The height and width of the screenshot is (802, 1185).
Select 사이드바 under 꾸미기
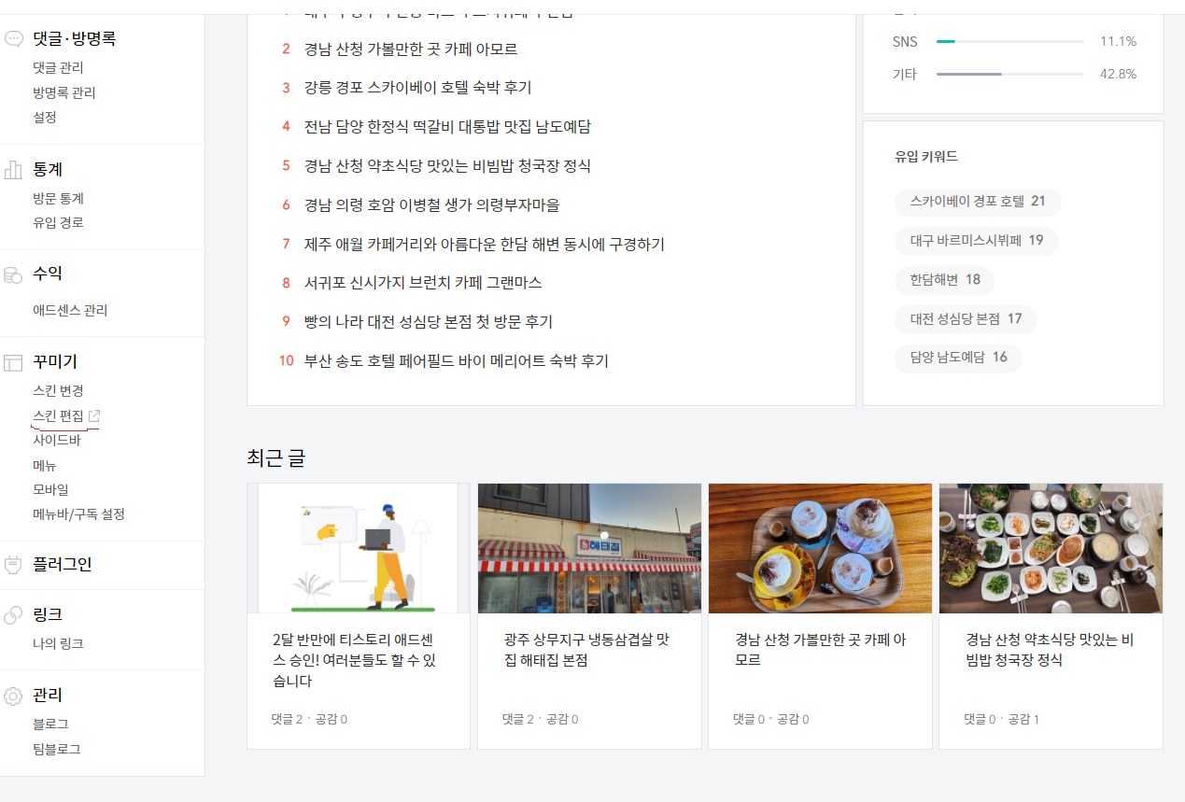(x=57, y=441)
